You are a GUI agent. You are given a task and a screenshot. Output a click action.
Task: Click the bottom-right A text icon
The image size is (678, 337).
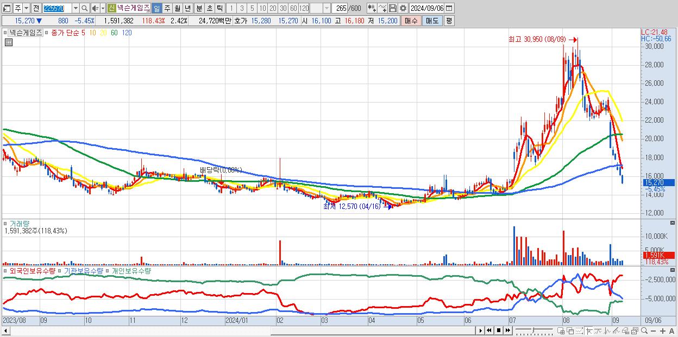tap(671, 331)
